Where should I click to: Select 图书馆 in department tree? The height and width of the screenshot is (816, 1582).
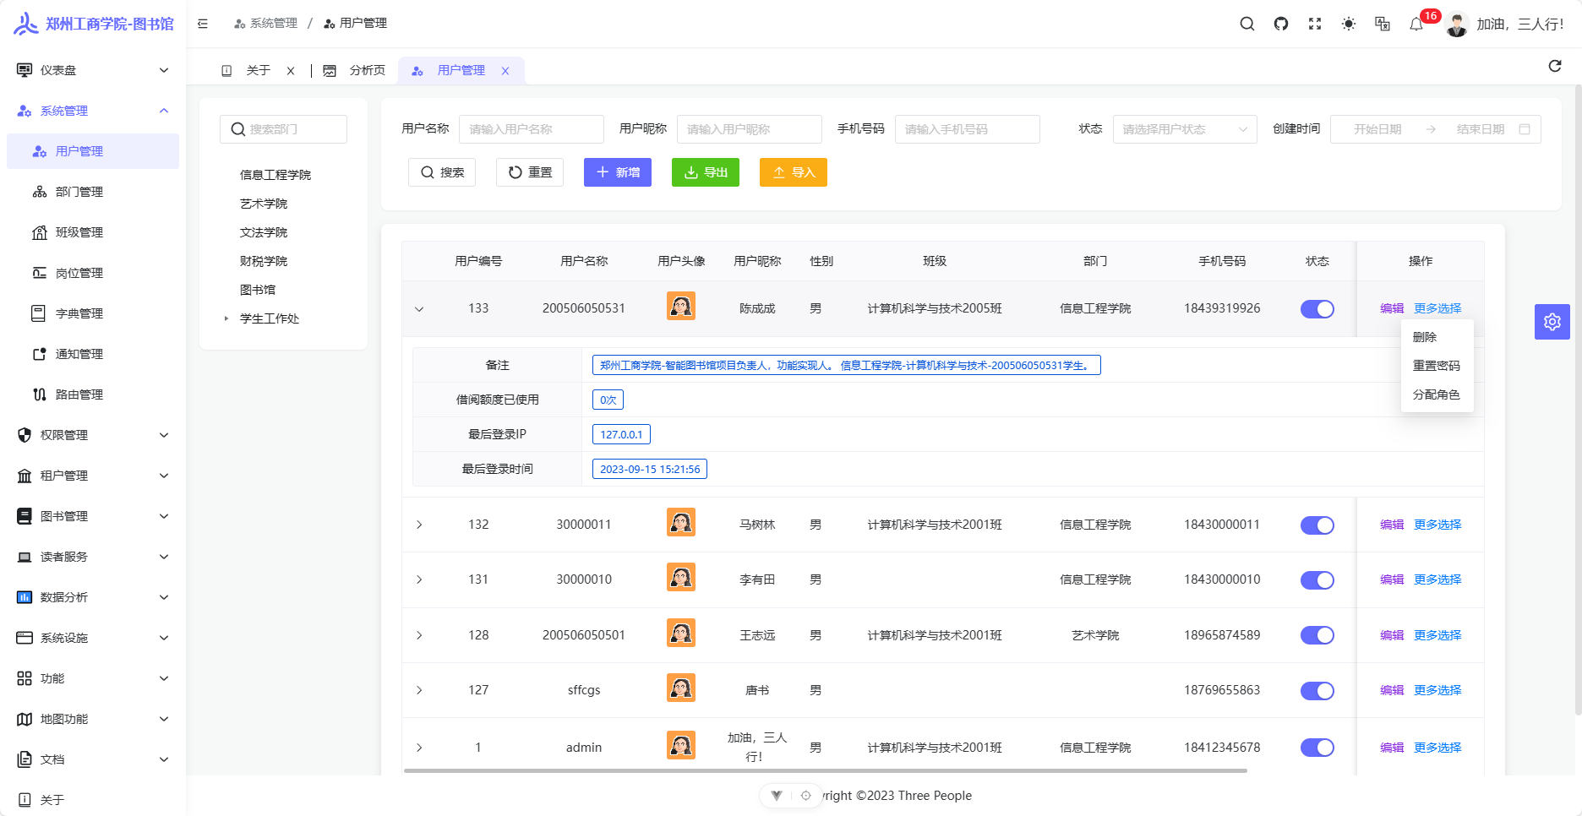(258, 290)
